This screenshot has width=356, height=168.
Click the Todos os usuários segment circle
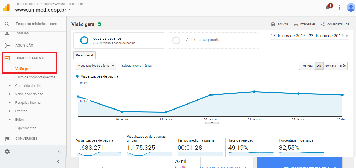point(84,40)
